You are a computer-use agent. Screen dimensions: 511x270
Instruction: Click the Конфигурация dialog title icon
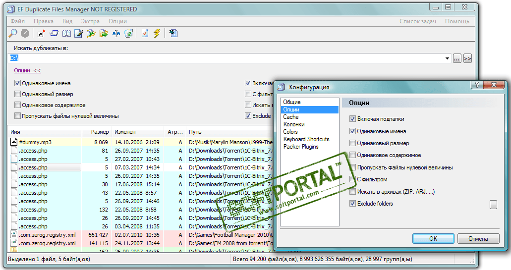281,87
